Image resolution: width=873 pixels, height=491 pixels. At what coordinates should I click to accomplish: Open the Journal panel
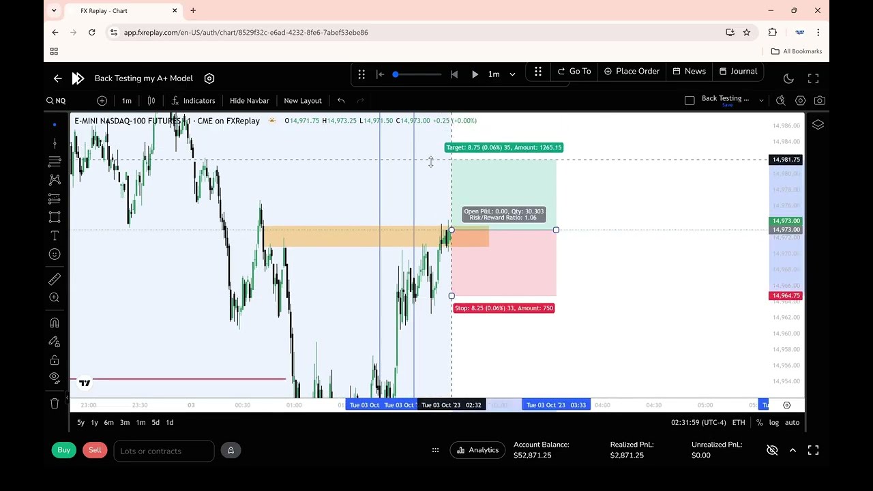(738, 71)
